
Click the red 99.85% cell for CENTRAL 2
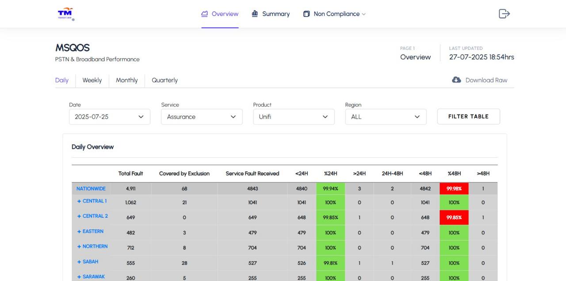[454, 217]
